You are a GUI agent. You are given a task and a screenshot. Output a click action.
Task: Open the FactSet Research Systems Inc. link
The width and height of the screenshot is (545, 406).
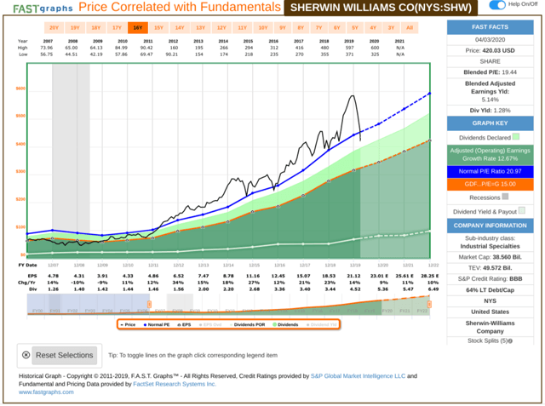(x=175, y=384)
